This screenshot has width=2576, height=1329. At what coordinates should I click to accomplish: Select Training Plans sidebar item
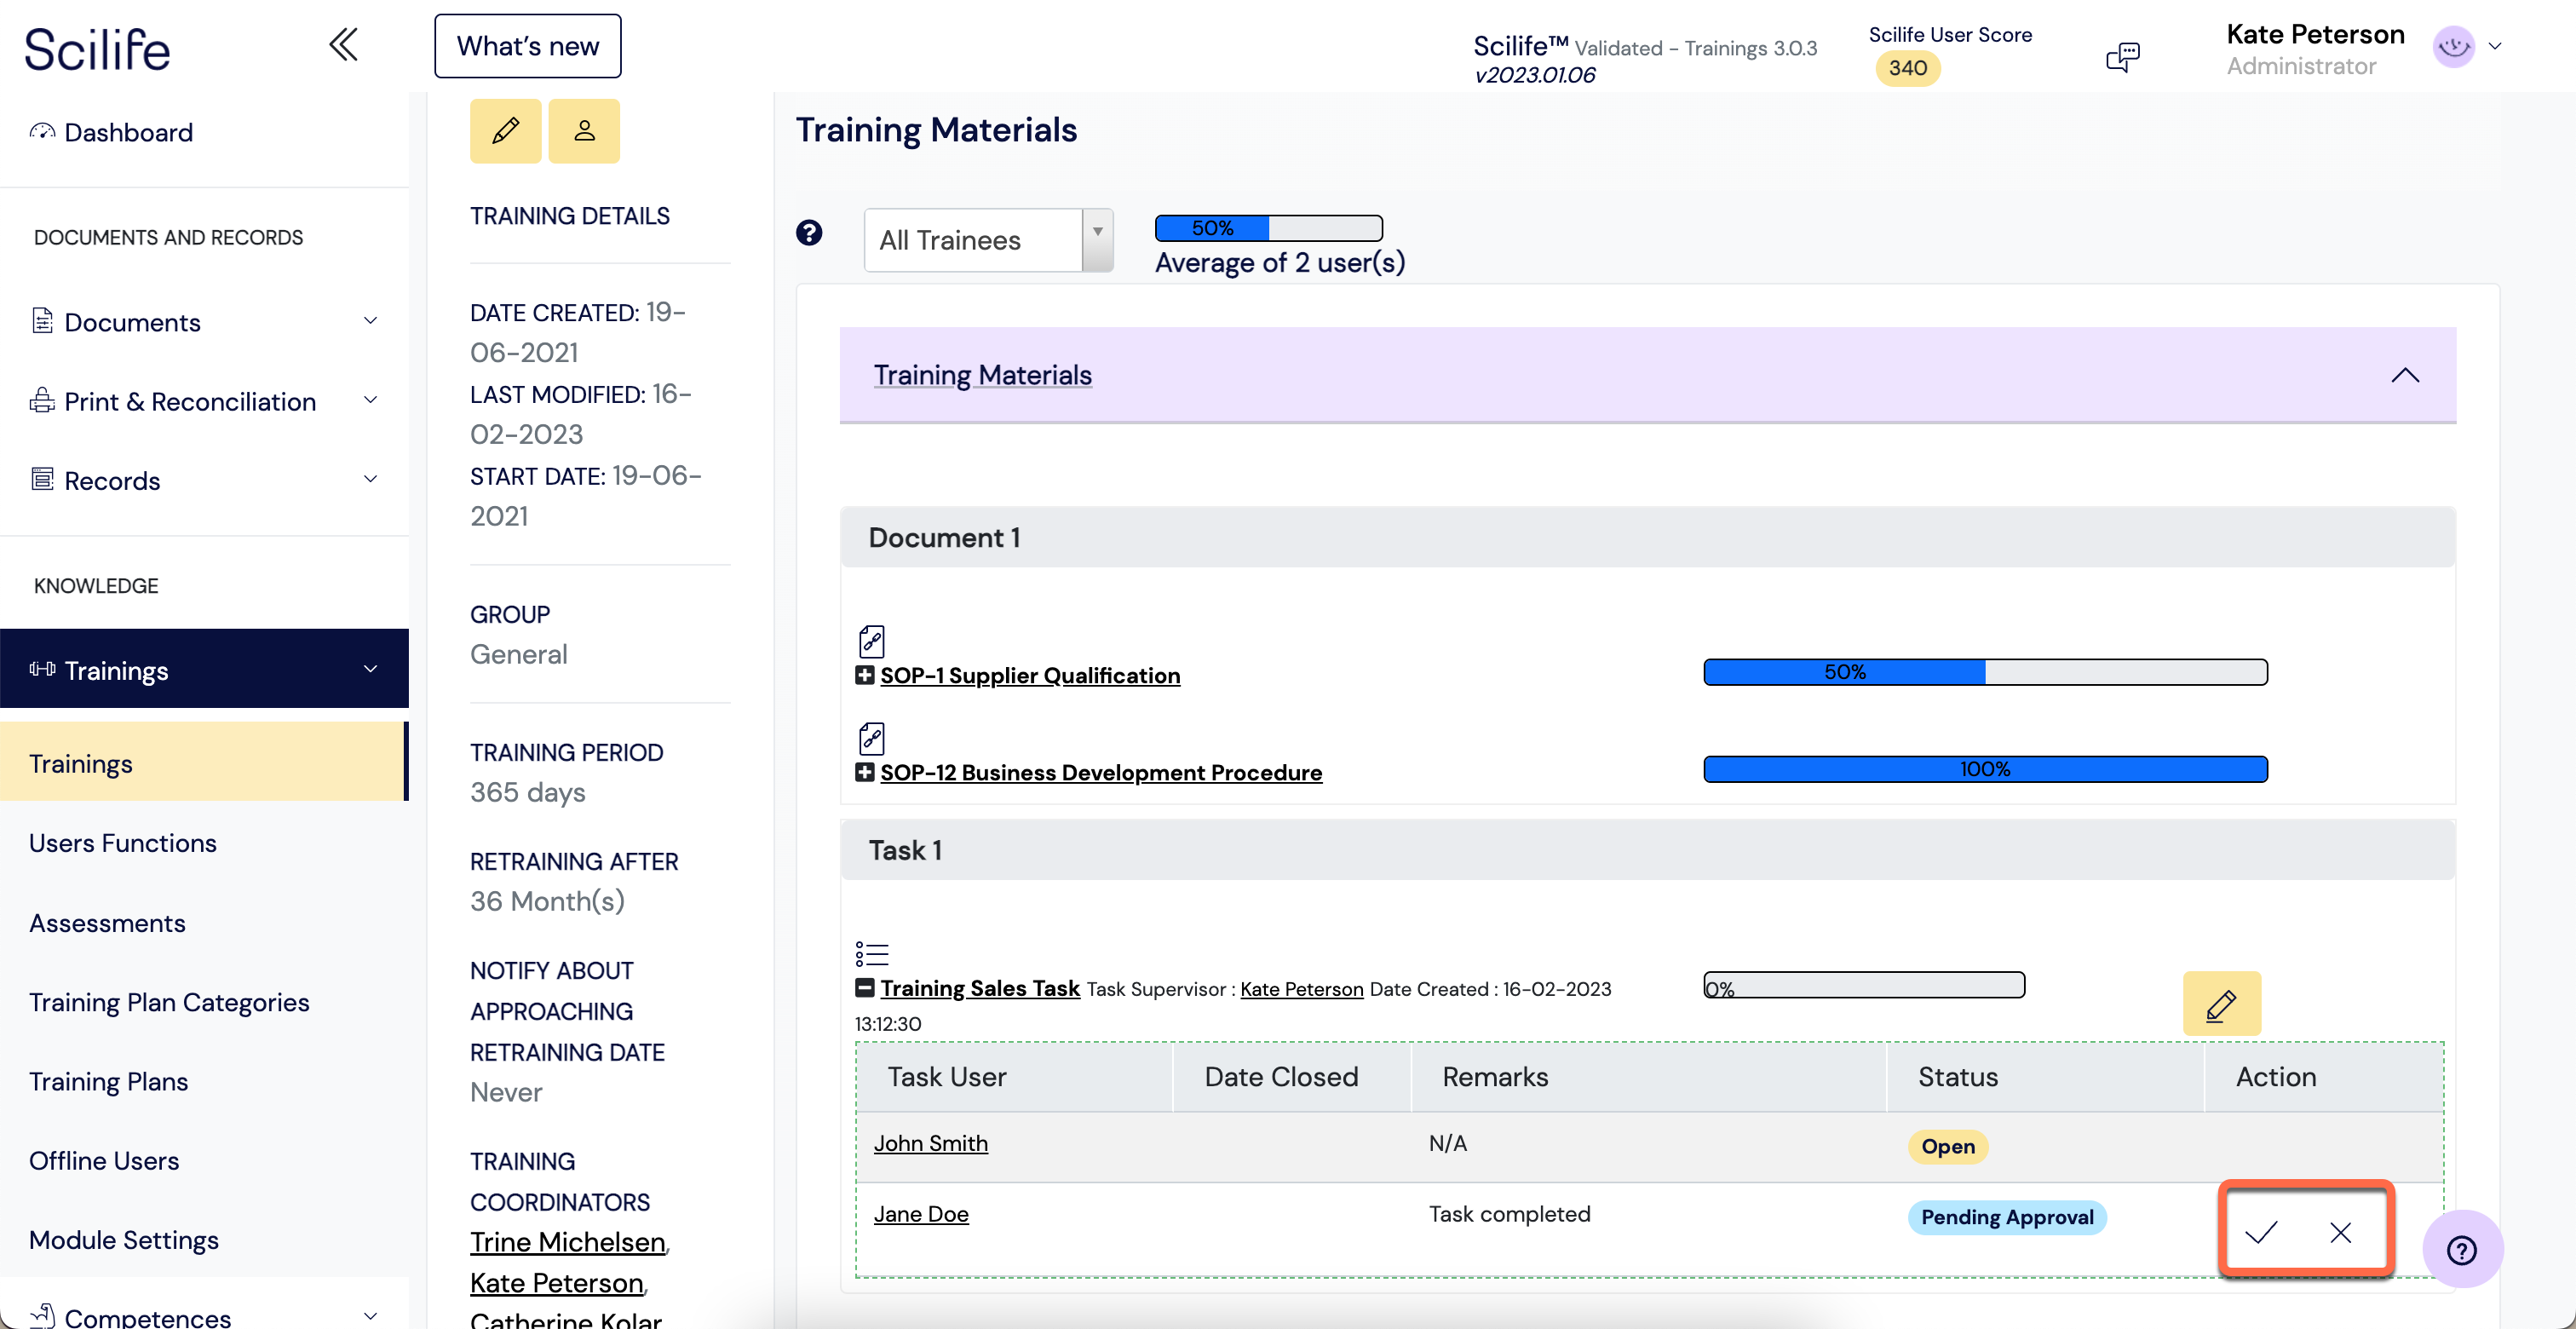108,1081
